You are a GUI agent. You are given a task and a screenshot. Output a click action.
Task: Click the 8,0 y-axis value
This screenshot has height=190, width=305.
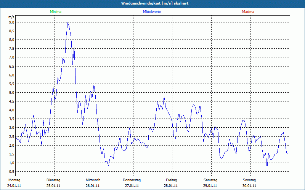12,40
